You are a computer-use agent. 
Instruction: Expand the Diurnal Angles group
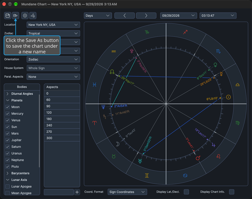[7, 94]
